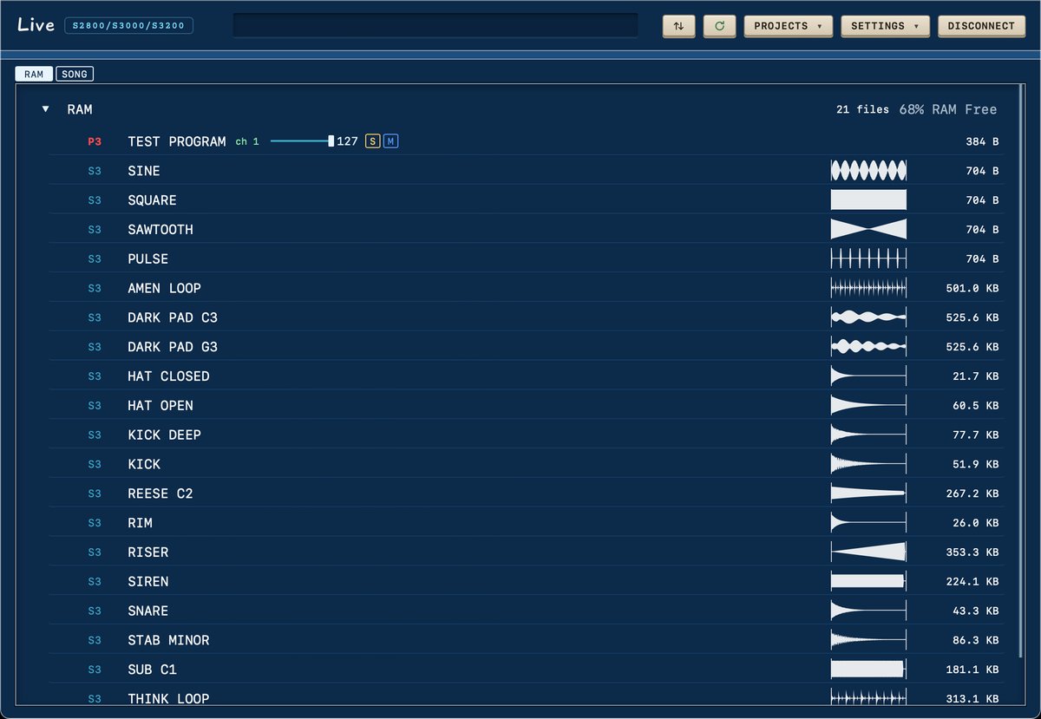The image size is (1041, 719).
Task: Open the SETTINGS dropdown menu
Action: 885,26
